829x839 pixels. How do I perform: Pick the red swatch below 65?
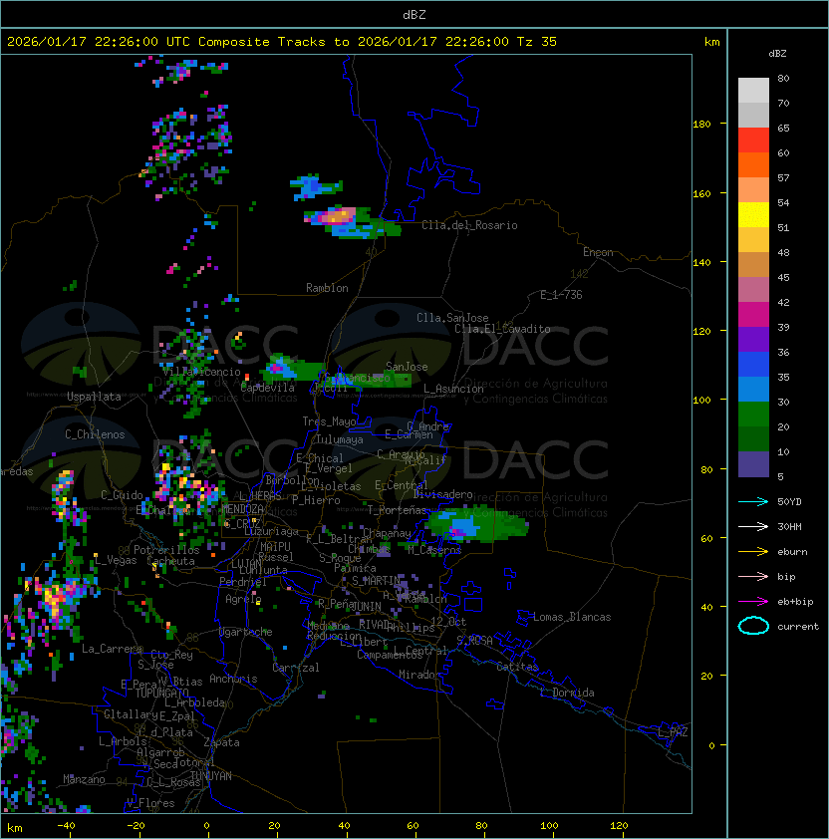tap(753, 140)
